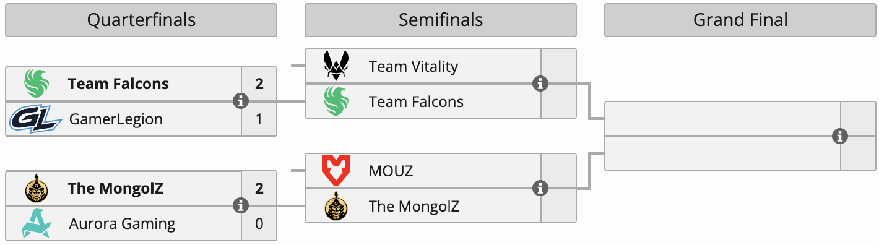Show details for the Vitality vs Falcons semifinal

540,84
